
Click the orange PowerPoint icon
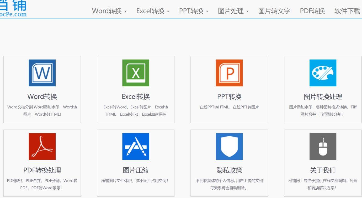[229, 73]
